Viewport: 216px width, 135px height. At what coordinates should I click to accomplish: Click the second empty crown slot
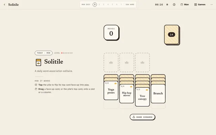point(127,62)
